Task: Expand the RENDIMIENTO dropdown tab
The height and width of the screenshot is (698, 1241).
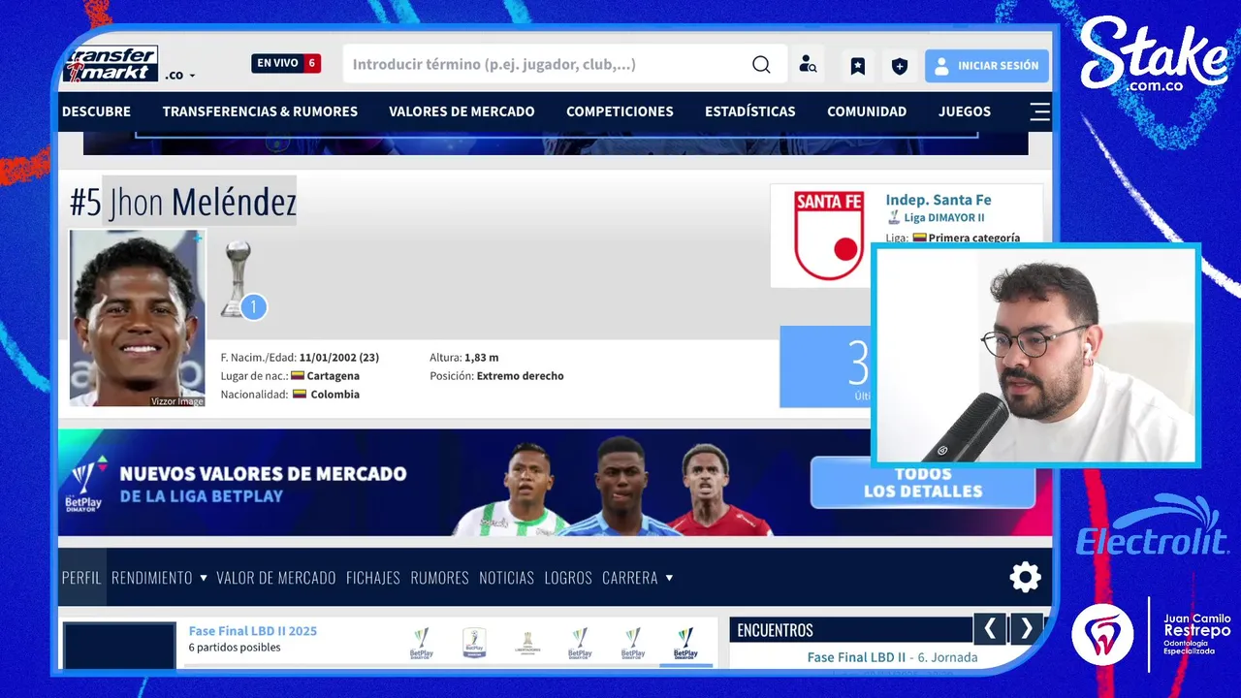Action: point(159,578)
